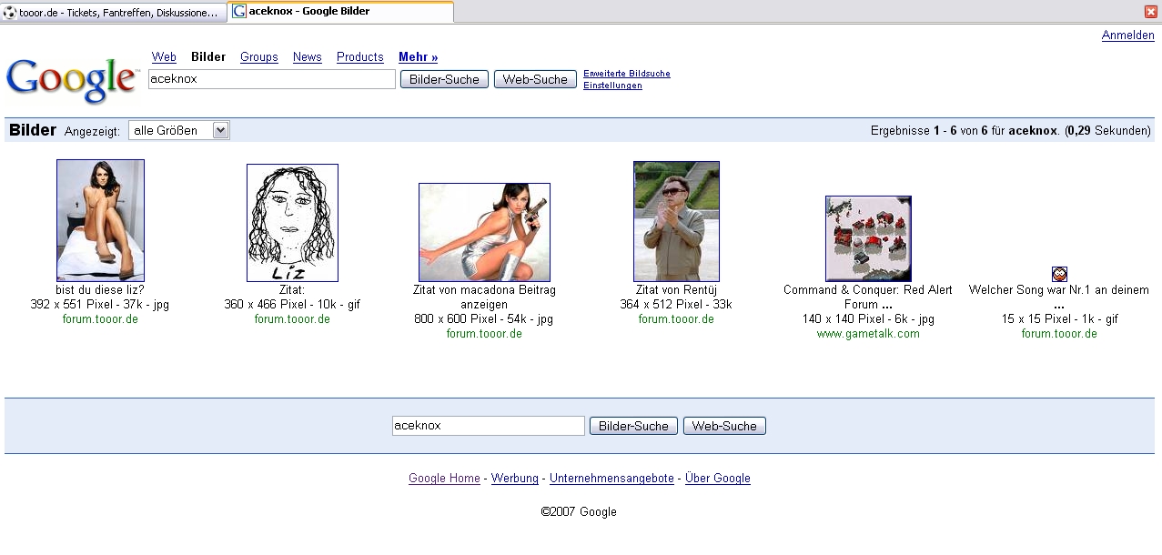Open the Groups search category
1162x555 pixels.
coord(258,56)
